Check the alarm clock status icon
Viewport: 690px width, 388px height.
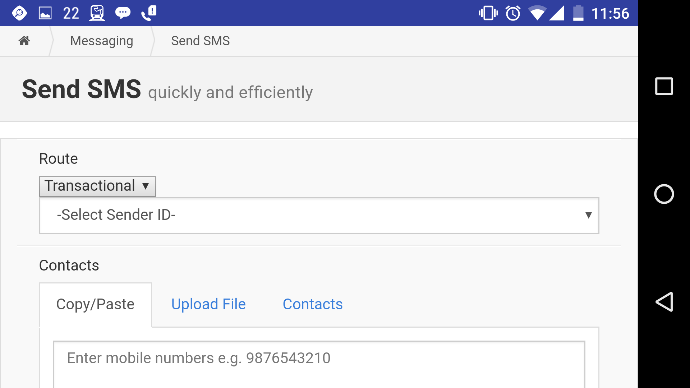click(513, 13)
